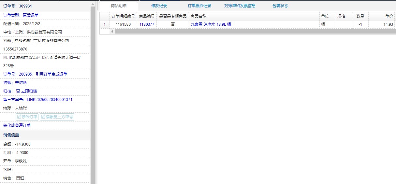Select the 商品明细 tab
This screenshot has height=184, width=396.
(x=119, y=6)
